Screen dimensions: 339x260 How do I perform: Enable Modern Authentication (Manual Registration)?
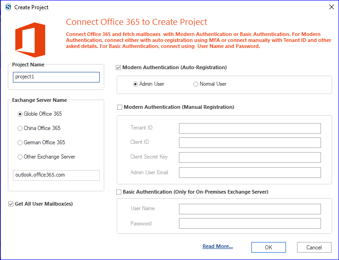coord(119,107)
